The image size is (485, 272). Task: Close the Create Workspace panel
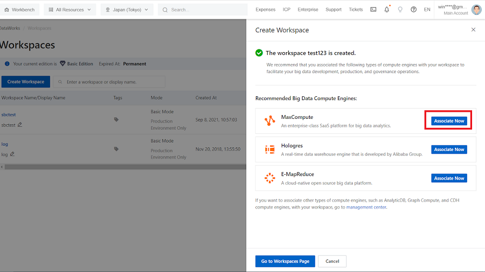[x=473, y=30]
